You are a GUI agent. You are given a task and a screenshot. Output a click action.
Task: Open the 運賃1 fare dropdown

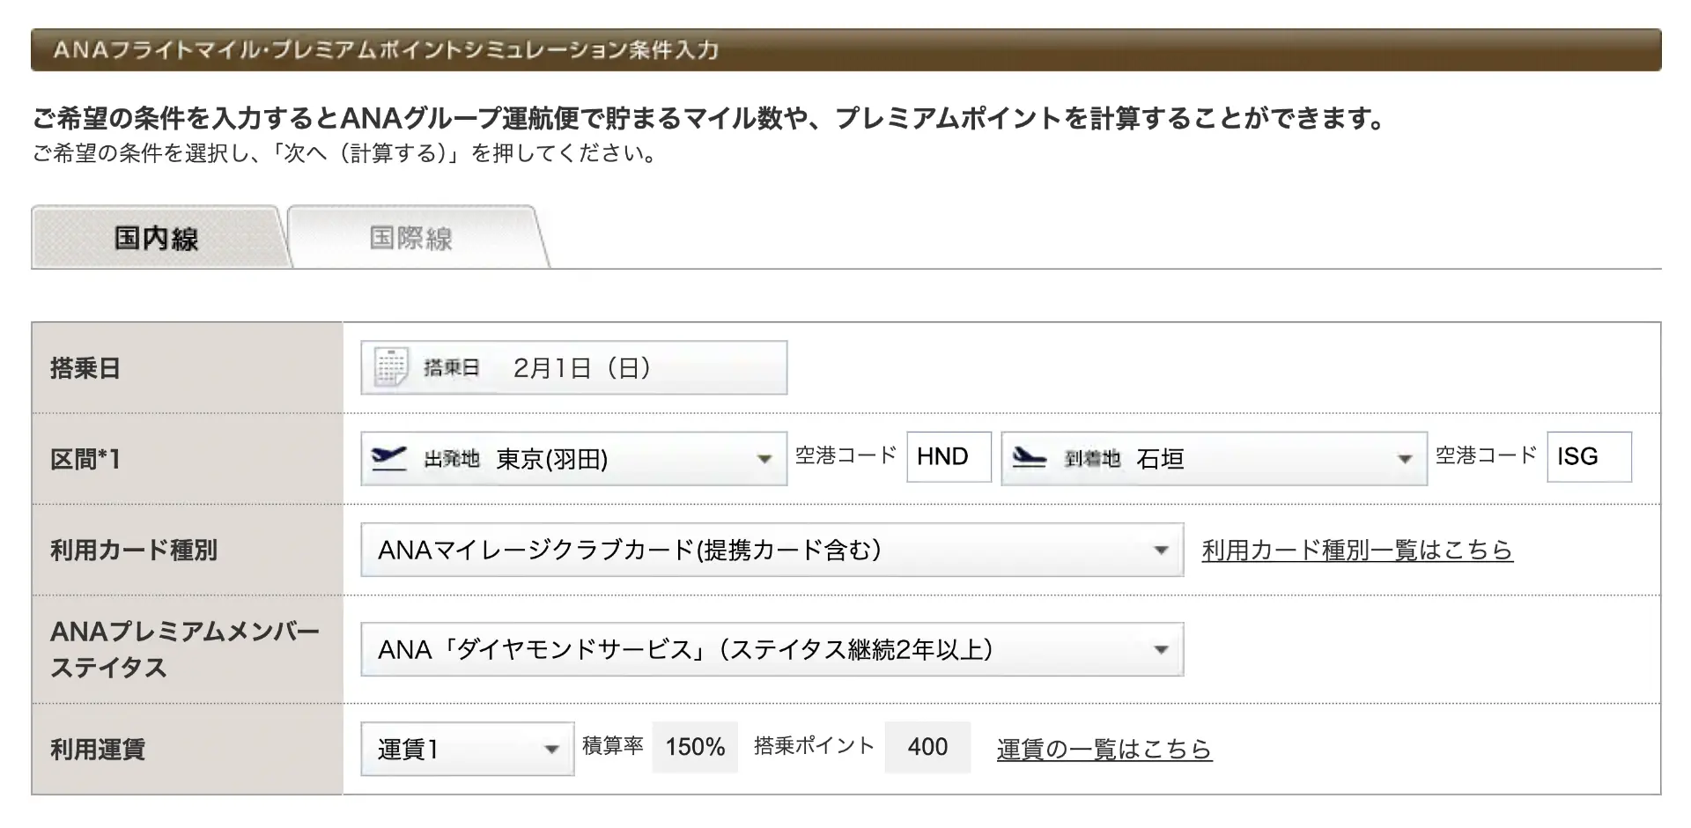[x=467, y=749]
